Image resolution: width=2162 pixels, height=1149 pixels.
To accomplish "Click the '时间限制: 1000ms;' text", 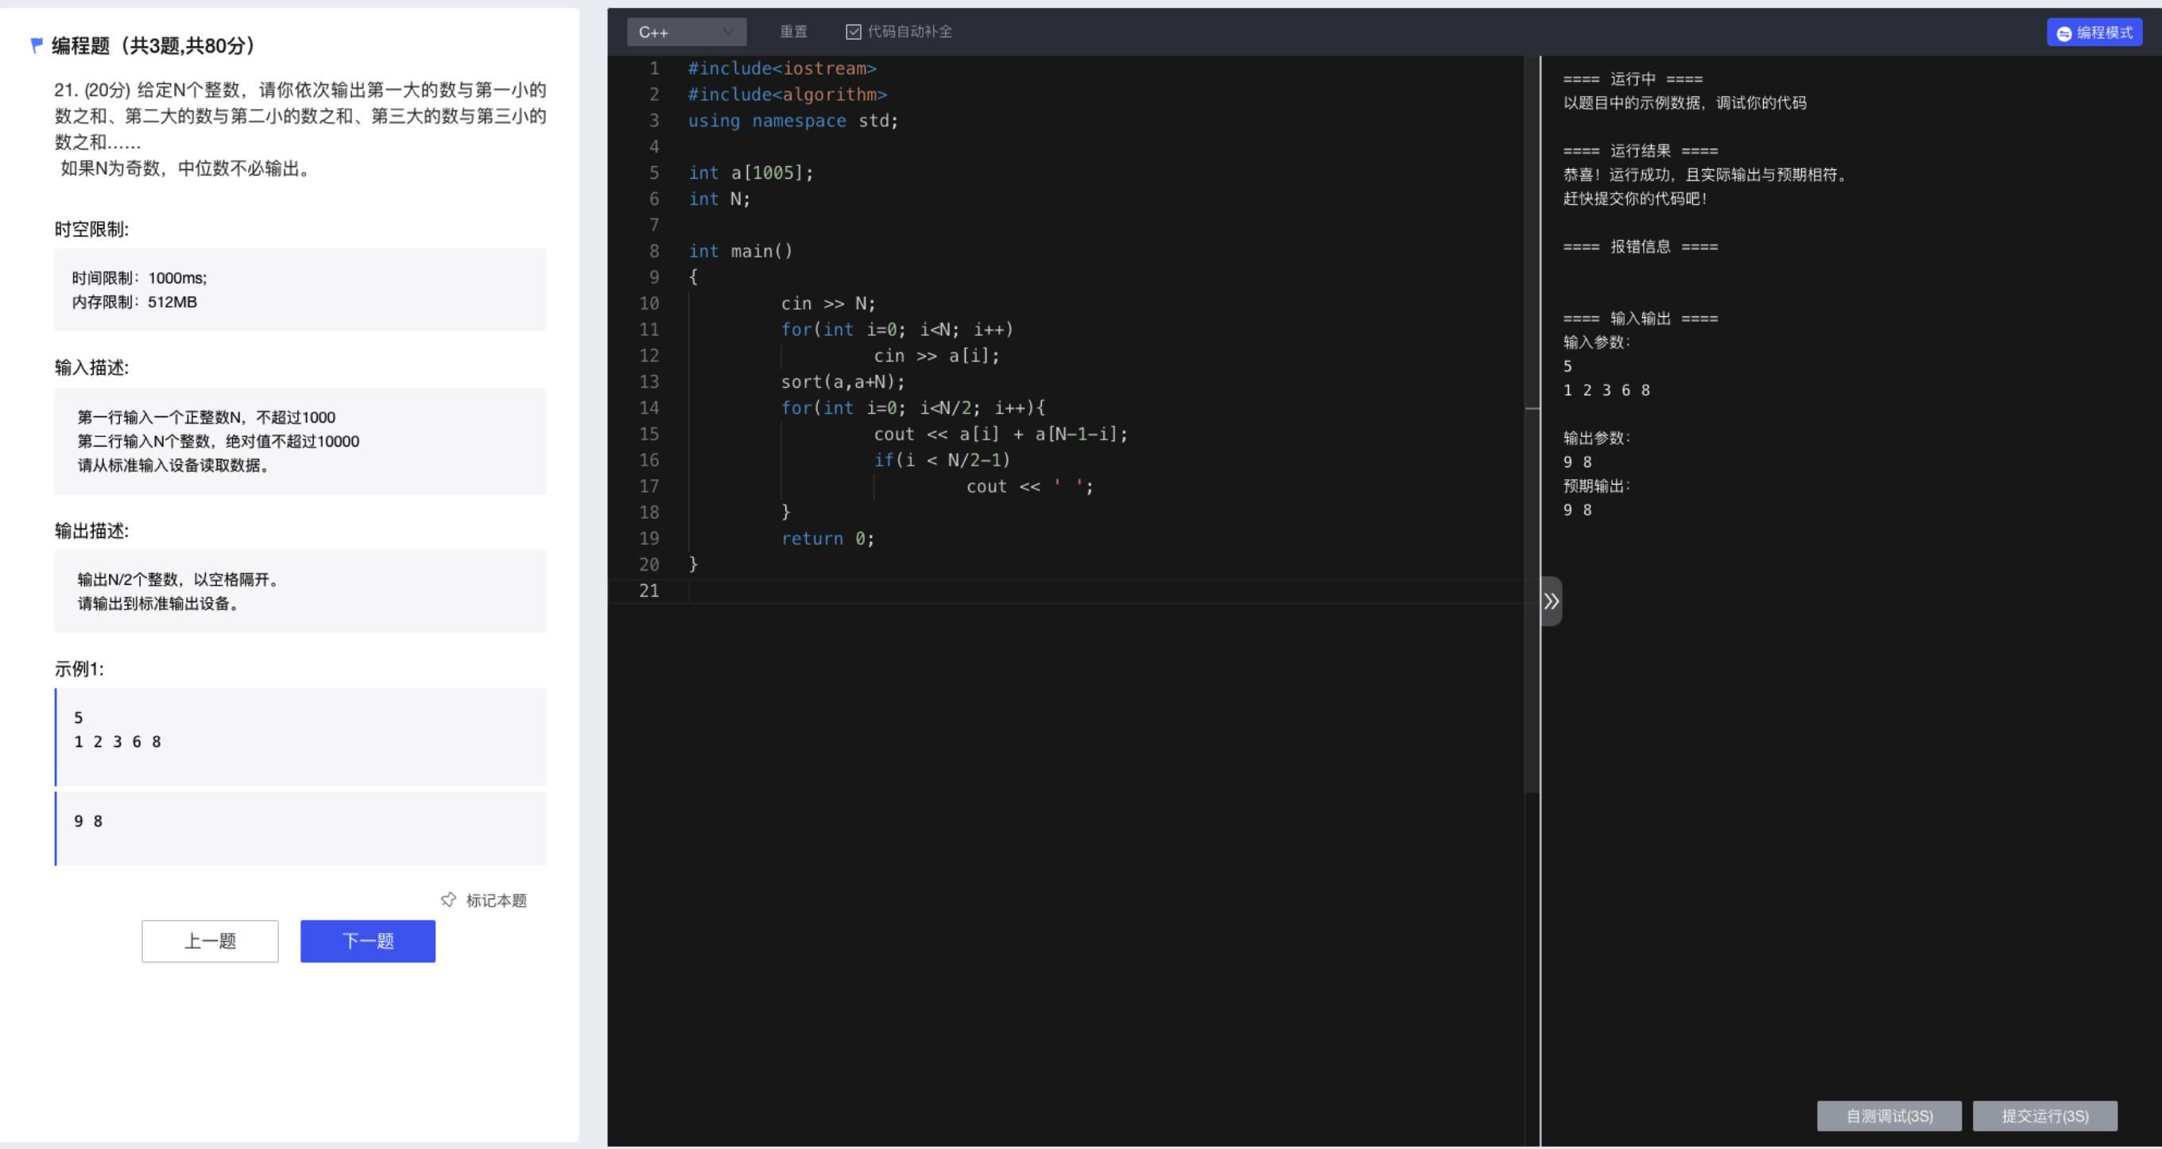I will tap(139, 278).
